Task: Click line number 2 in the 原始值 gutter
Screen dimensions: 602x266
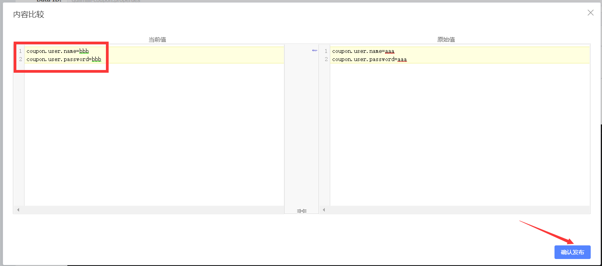Action: pos(326,59)
